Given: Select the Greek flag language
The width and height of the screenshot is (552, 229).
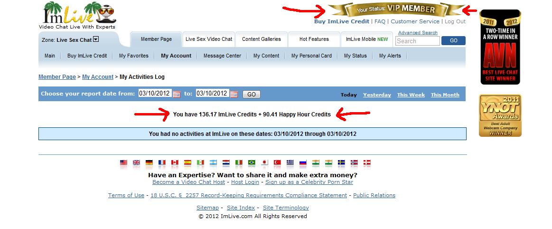Looking at the screenshot, I should [x=290, y=163].
